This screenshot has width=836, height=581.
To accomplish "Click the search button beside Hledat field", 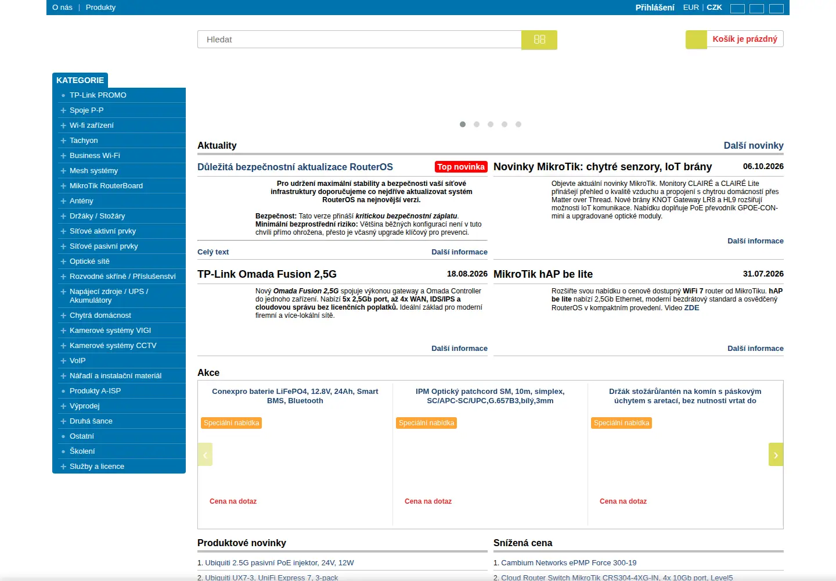I will (539, 40).
